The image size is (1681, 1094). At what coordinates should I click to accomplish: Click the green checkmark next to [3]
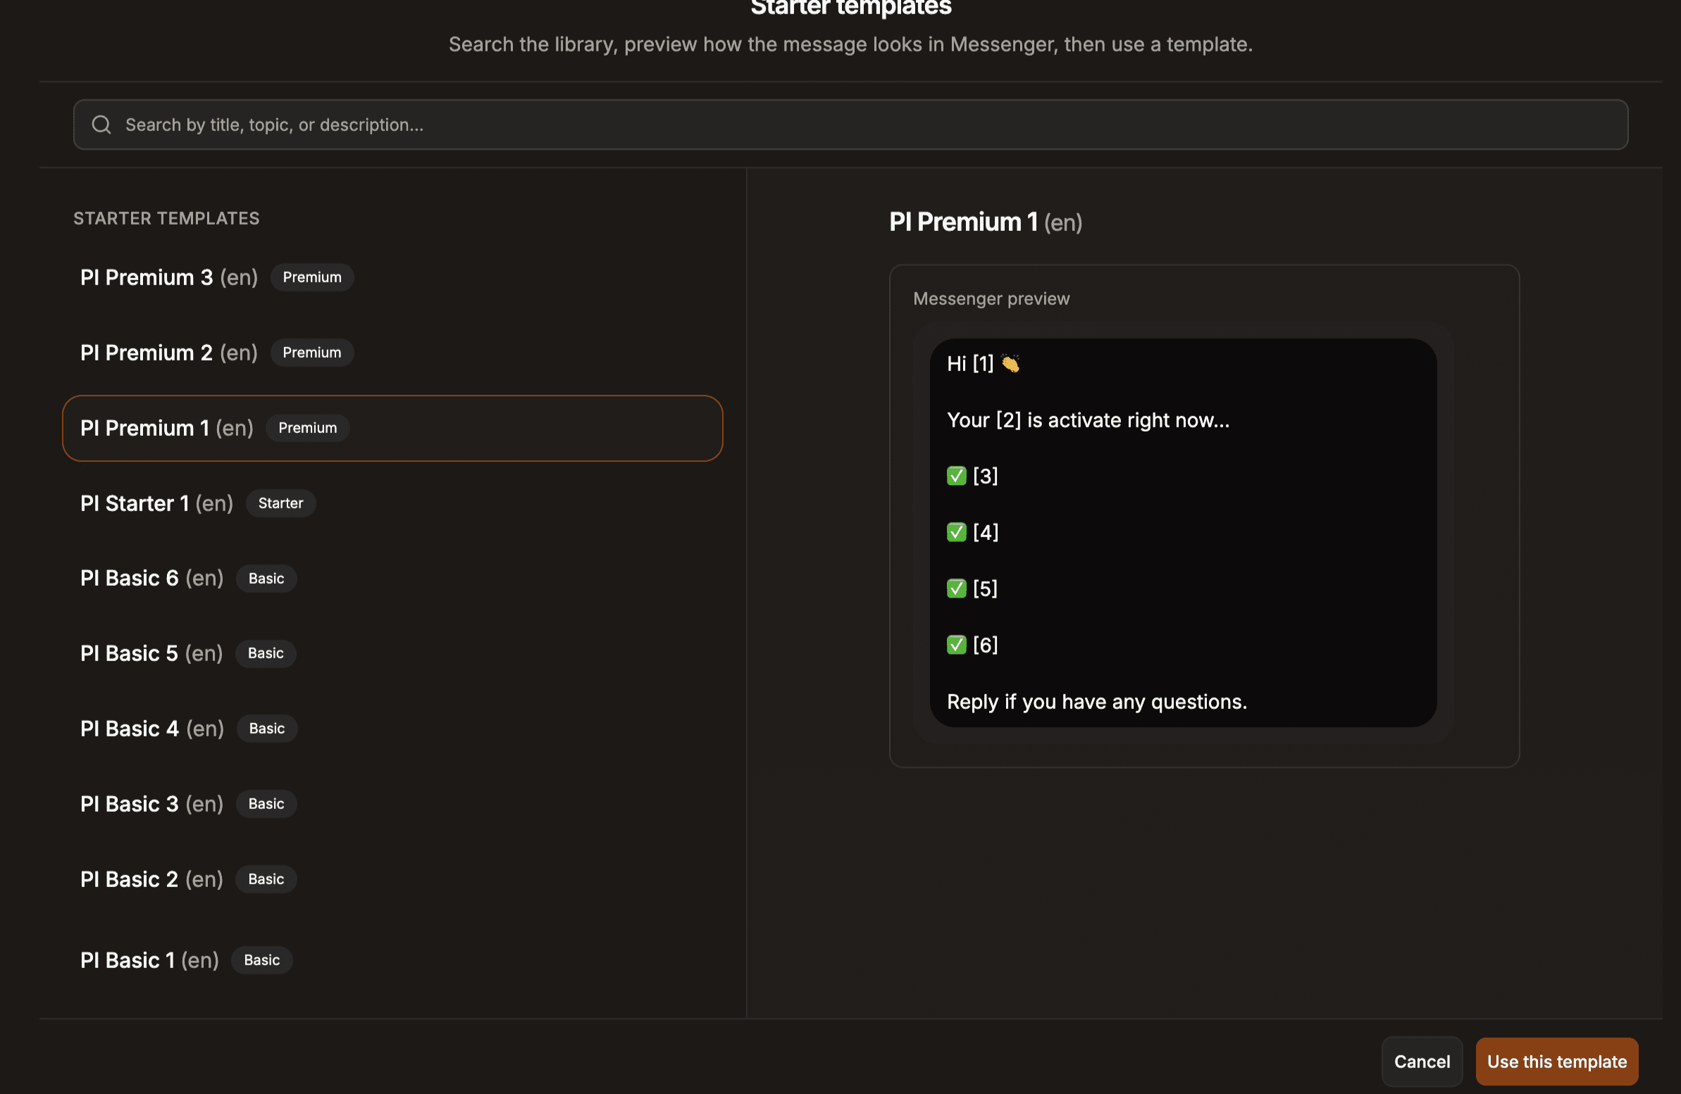click(x=956, y=476)
